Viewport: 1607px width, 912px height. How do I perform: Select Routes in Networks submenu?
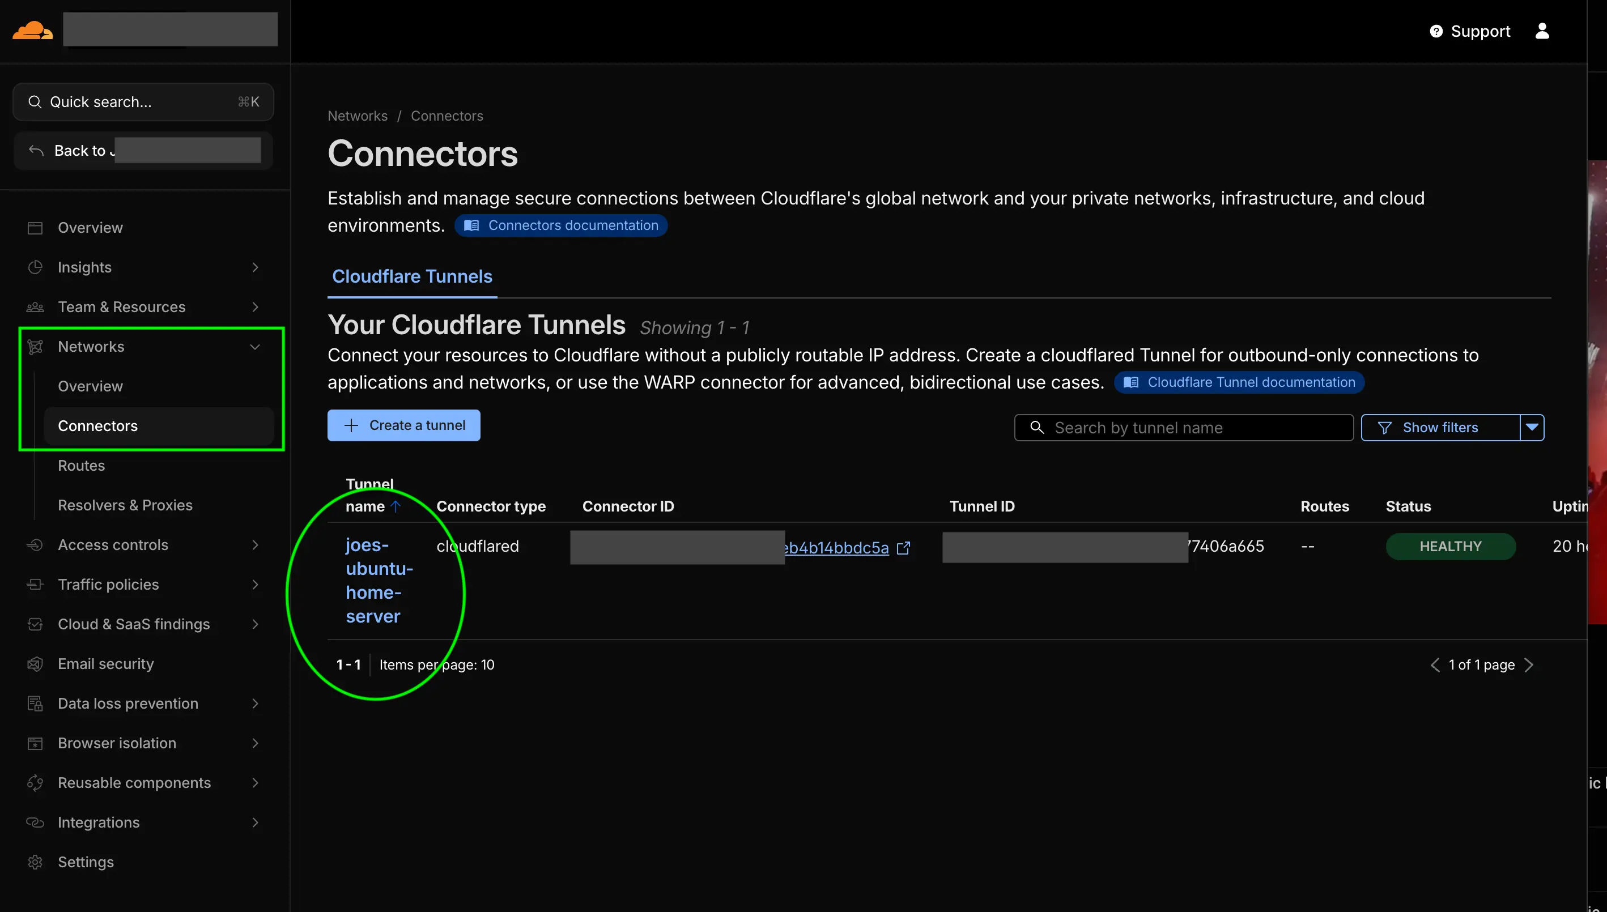pyautogui.click(x=82, y=466)
